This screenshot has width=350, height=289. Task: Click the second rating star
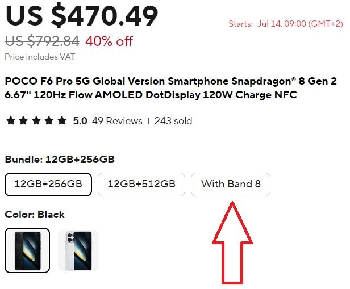click(23, 120)
